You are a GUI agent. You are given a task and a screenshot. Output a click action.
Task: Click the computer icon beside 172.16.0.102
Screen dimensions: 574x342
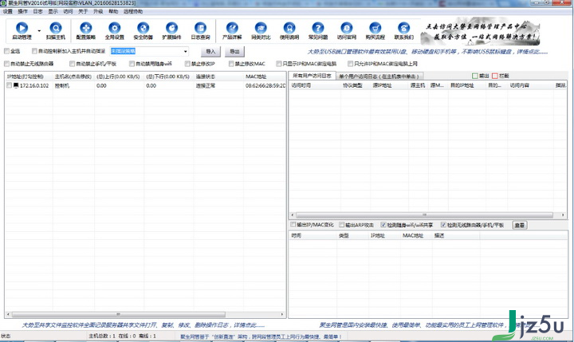[16, 85]
